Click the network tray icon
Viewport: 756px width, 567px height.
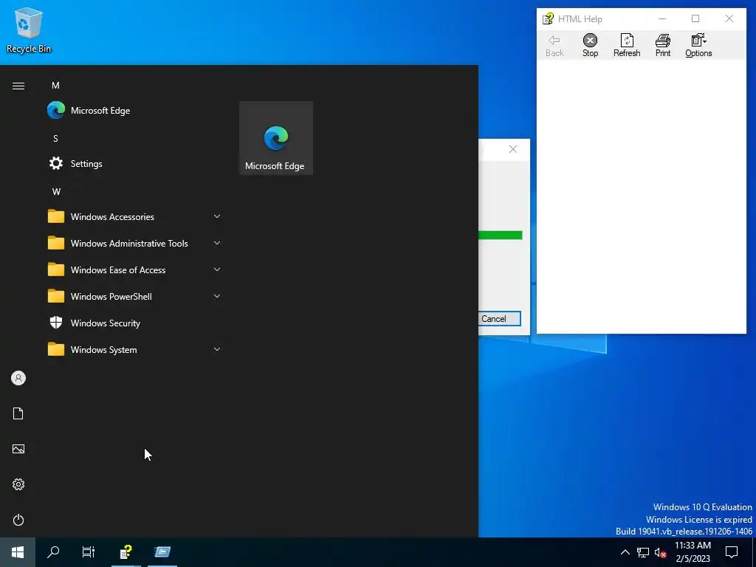click(643, 552)
